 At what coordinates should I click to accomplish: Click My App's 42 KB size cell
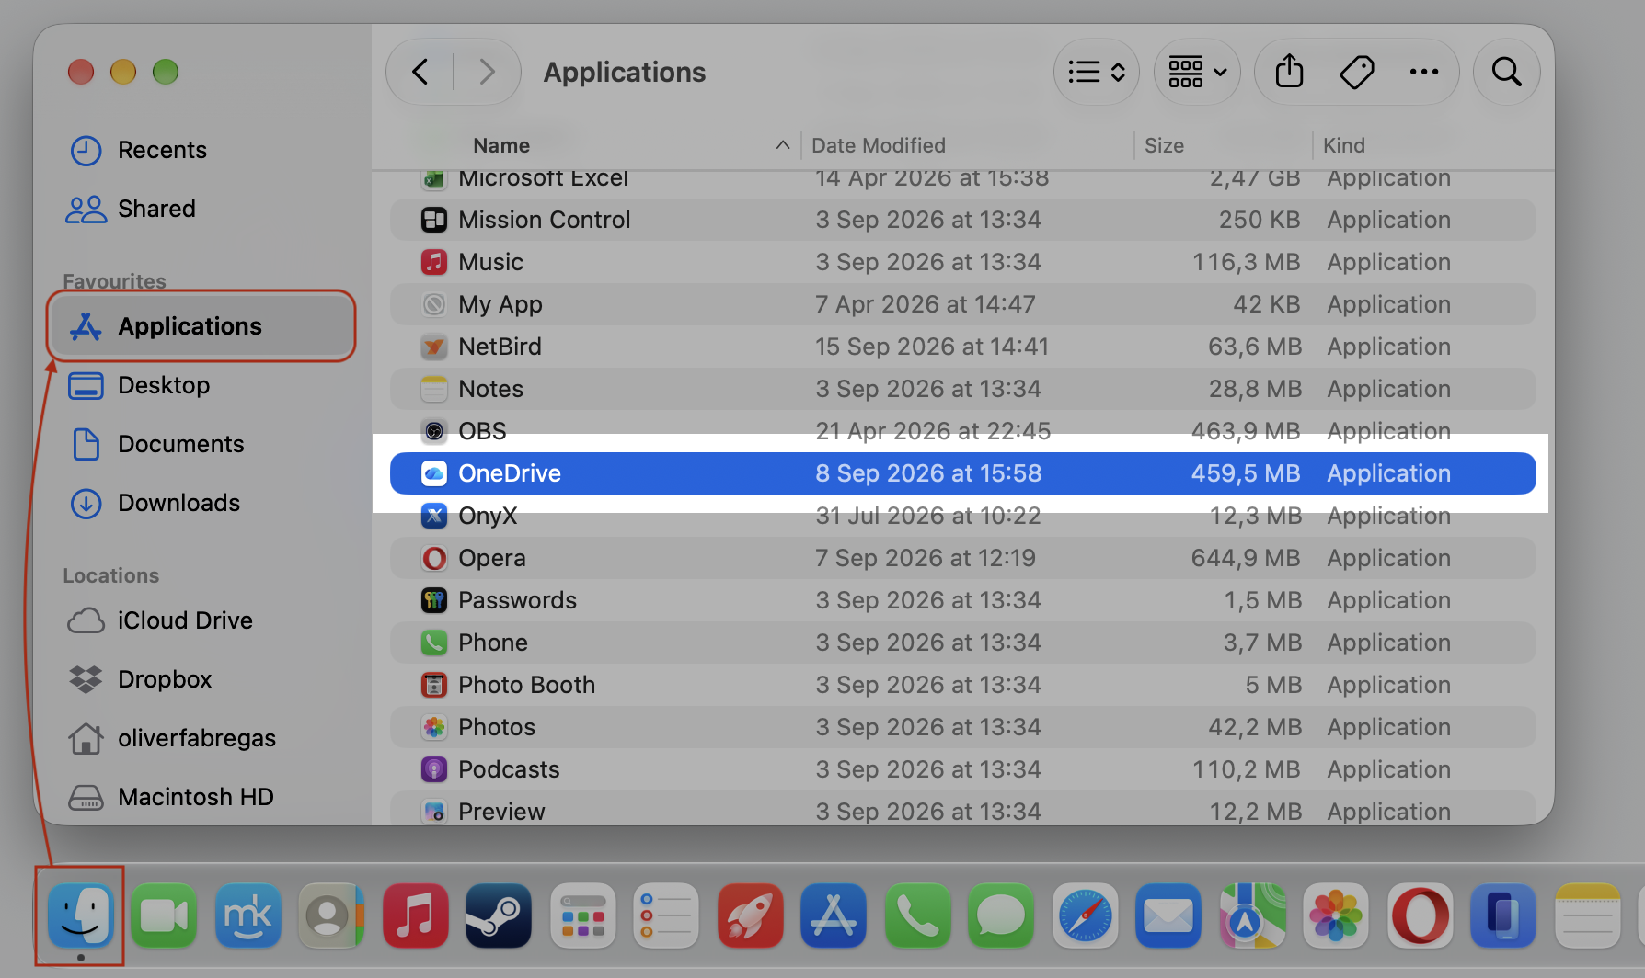coord(1267,304)
